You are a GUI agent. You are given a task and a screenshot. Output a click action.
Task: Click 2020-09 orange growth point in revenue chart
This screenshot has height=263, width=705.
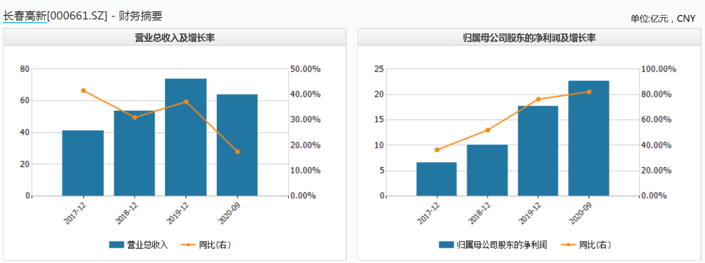pos(237,152)
